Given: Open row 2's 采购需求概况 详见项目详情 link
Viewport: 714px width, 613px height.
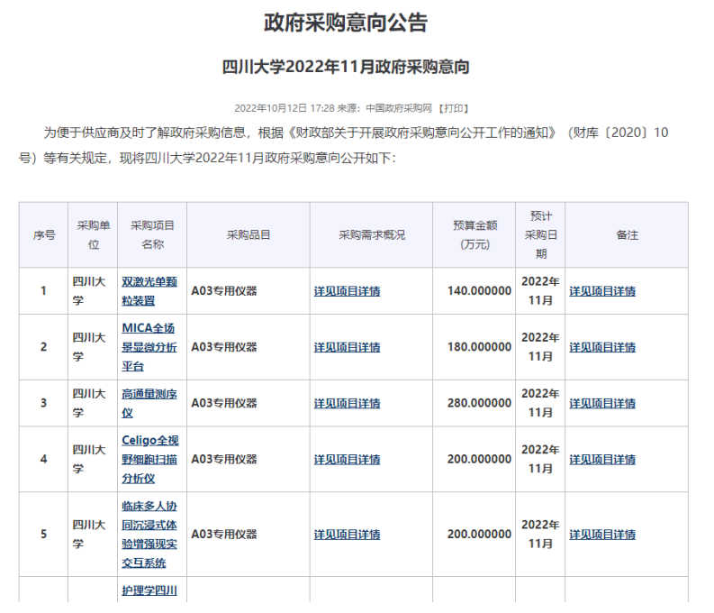Looking at the screenshot, I should pyautogui.click(x=347, y=347).
